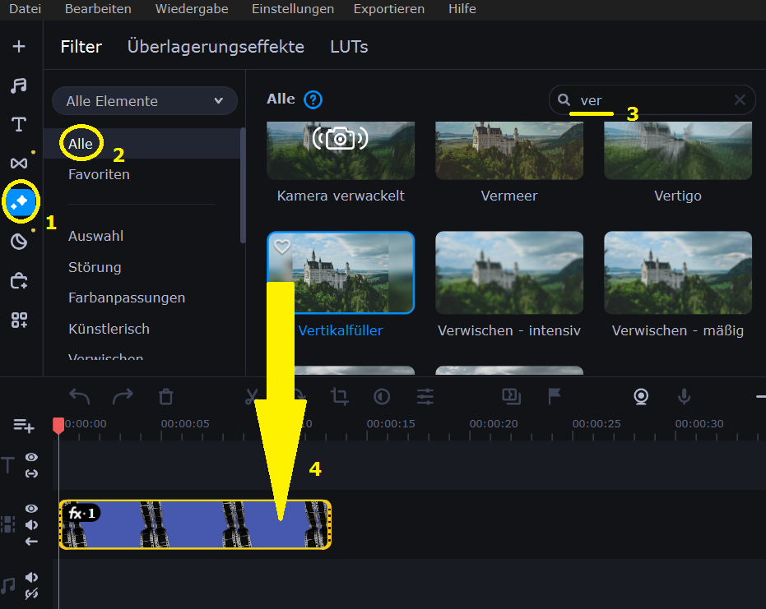Add a marker with flag icon

554,396
